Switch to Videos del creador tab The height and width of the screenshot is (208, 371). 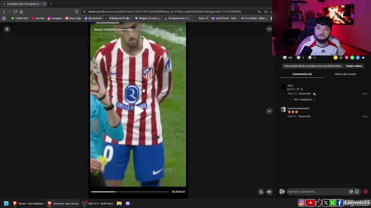click(345, 74)
